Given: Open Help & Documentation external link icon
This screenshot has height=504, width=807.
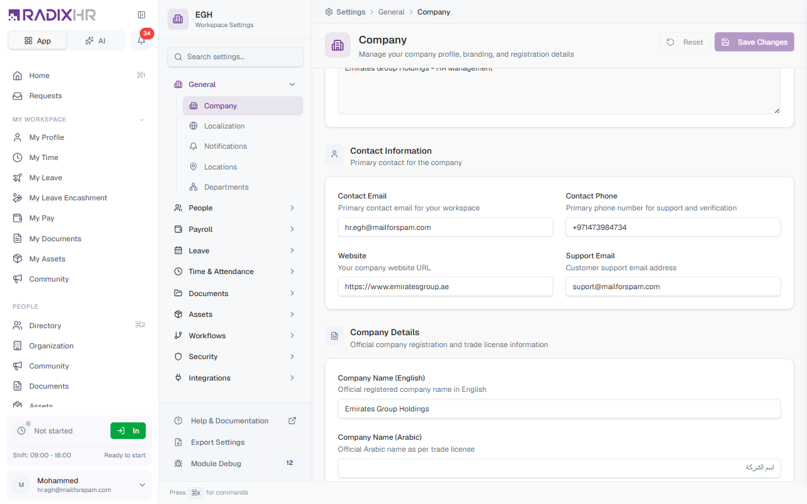Looking at the screenshot, I should (x=292, y=421).
